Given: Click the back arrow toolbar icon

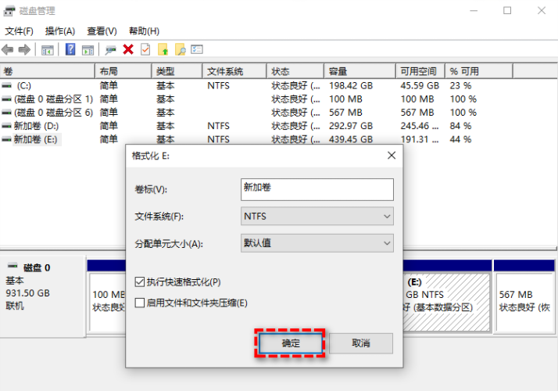Looking at the screenshot, I should click(9, 50).
